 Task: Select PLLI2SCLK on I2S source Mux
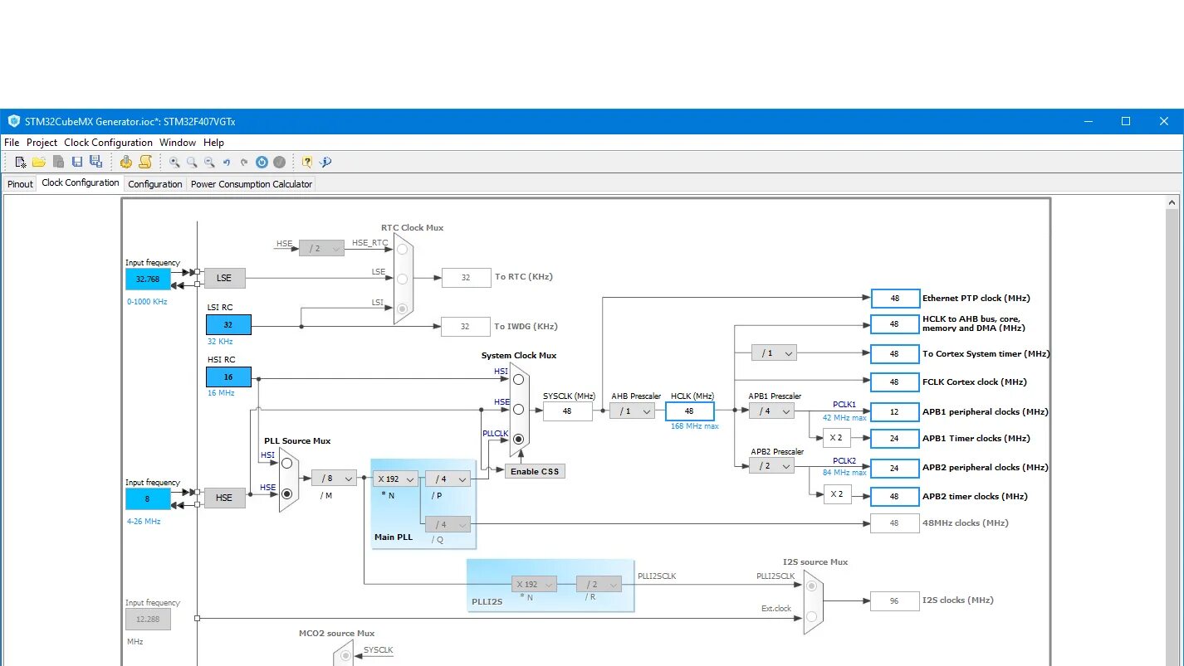[x=811, y=586]
